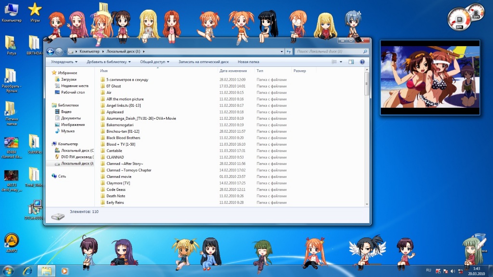Select the 46173 devil_may desktop image file

point(12,181)
